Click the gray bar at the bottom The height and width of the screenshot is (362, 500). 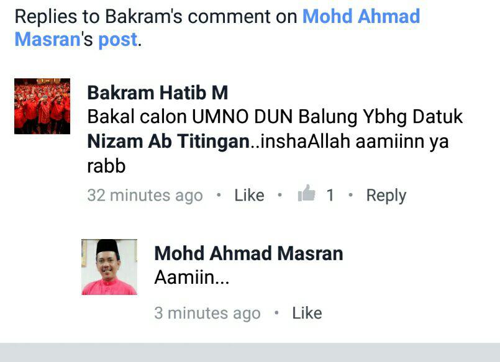[x=250, y=353]
